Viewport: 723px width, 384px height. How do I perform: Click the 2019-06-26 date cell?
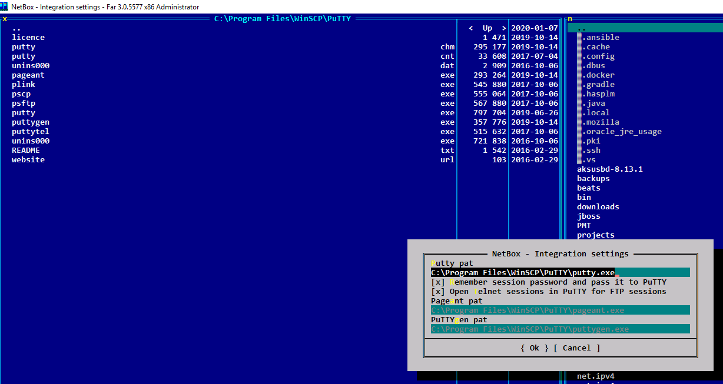pos(535,112)
